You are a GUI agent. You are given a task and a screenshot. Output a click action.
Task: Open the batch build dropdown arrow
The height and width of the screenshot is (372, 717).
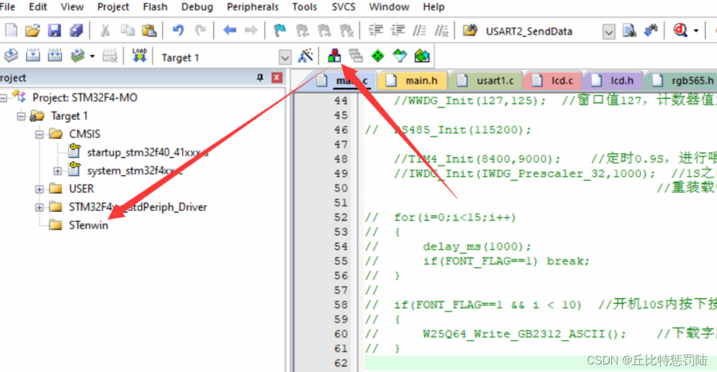92,57
